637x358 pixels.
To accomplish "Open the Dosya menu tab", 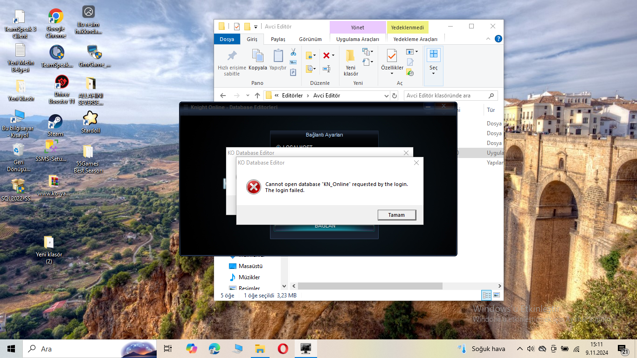I will (x=227, y=40).
